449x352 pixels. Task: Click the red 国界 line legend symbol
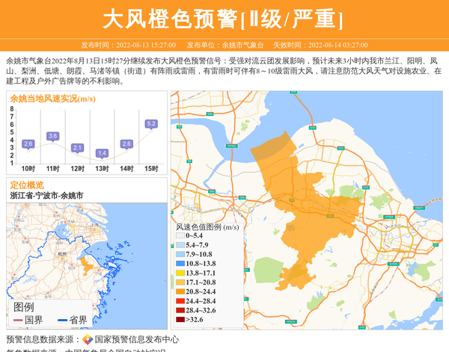click(17, 321)
